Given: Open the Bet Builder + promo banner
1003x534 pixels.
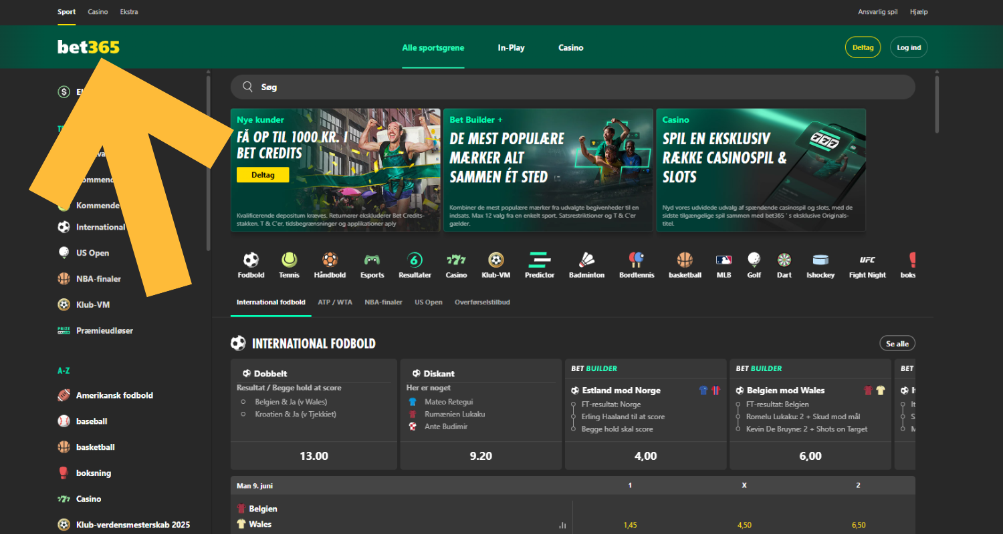Looking at the screenshot, I should 548,170.
